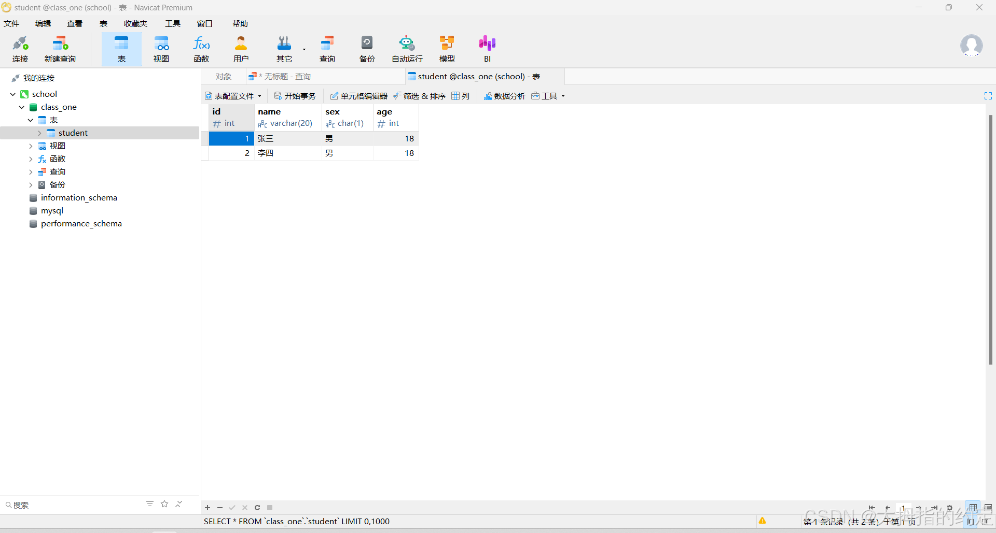Image resolution: width=996 pixels, height=533 pixels.
Task: Click the 自动运行 (Automation) robot icon
Action: (x=407, y=49)
